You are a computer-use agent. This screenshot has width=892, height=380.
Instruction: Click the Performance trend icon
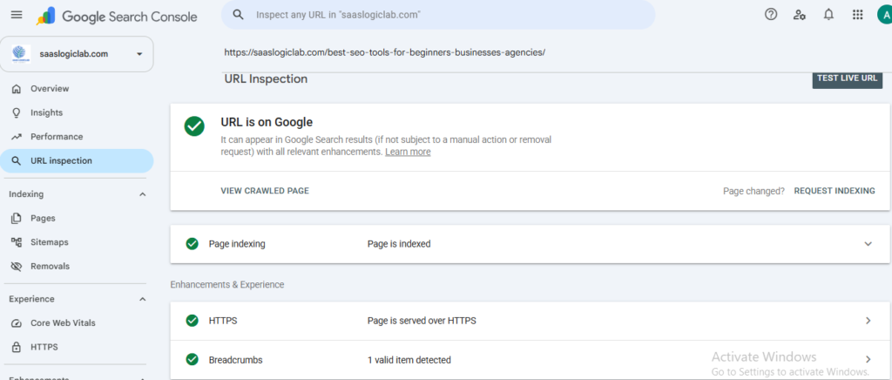[x=17, y=137]
